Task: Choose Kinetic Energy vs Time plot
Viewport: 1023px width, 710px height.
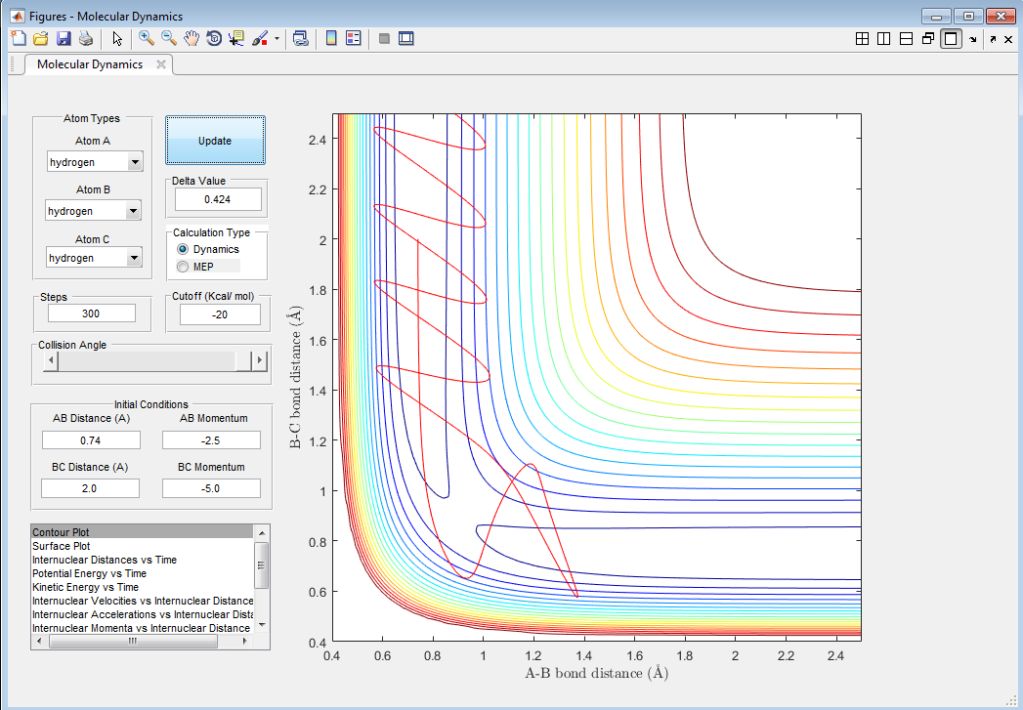Action: [86, 587]
